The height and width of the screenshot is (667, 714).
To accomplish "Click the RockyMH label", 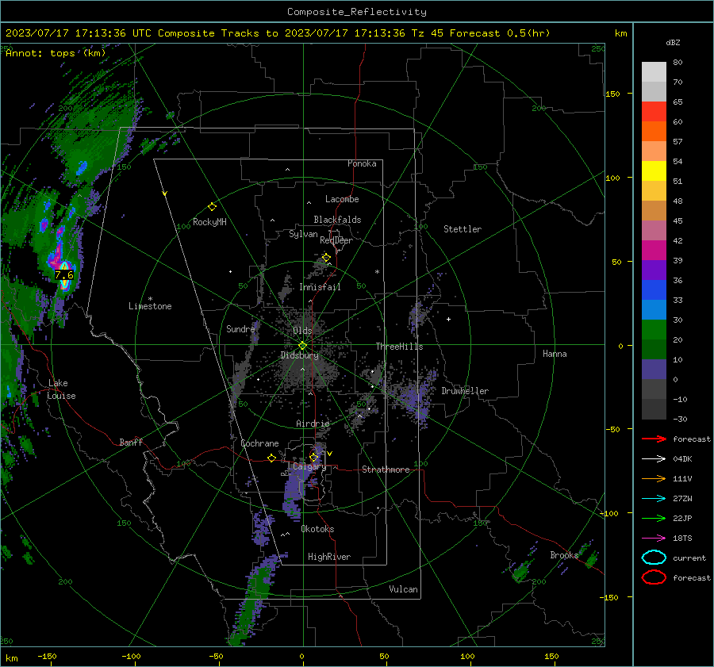I will click(209, 222).
